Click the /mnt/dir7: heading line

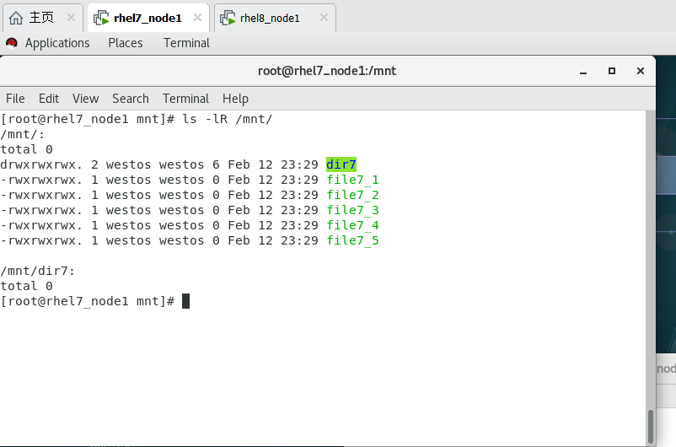tap(37, 271)
